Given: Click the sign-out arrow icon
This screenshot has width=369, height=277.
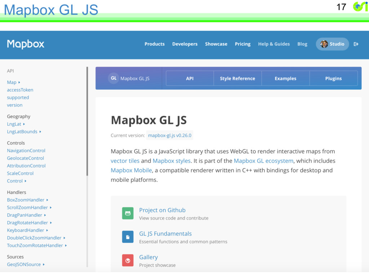Looking at the screenshot, I should [x=356, y=44].
